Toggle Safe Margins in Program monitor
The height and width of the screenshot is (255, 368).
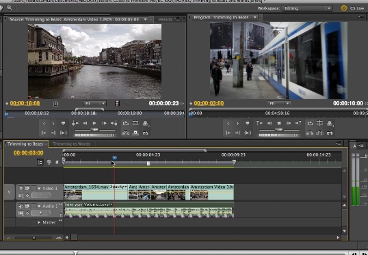[319, 123]
